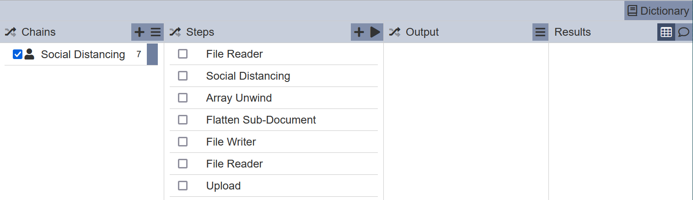Select the File Writer step

(274, 142)
